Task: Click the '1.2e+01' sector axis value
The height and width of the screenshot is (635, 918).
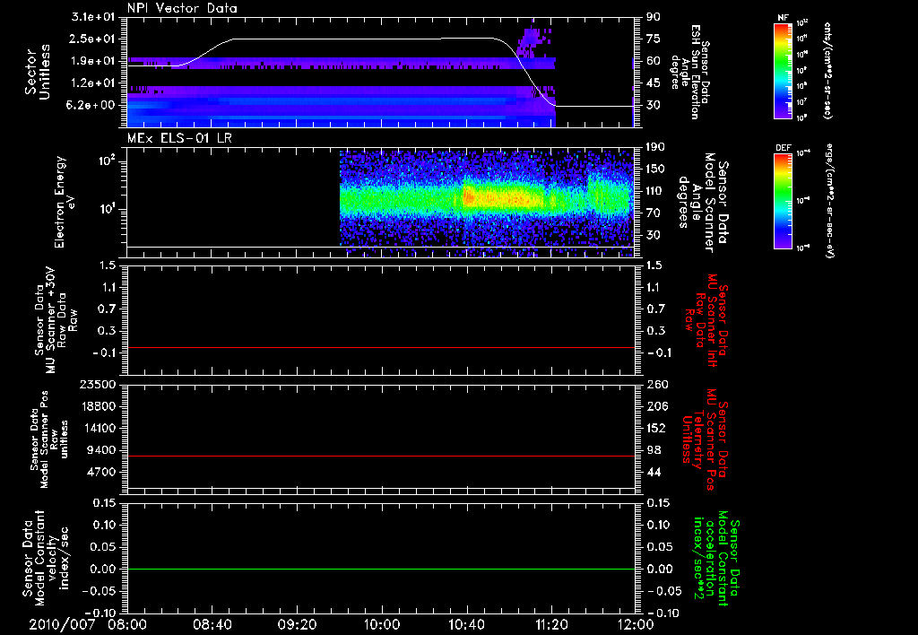Action: coord(93,83)
